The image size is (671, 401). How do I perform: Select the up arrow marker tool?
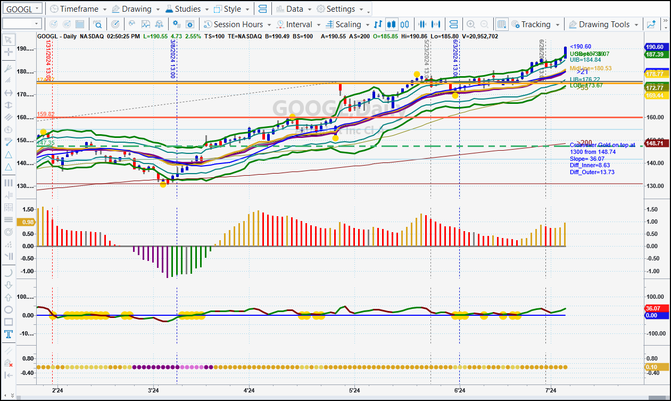click(9, 298)
